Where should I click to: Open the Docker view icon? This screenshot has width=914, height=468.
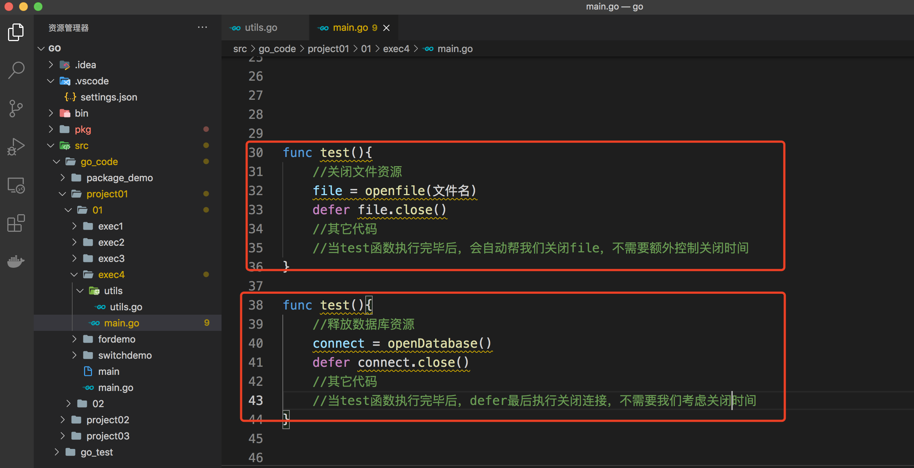coord(16,261)
